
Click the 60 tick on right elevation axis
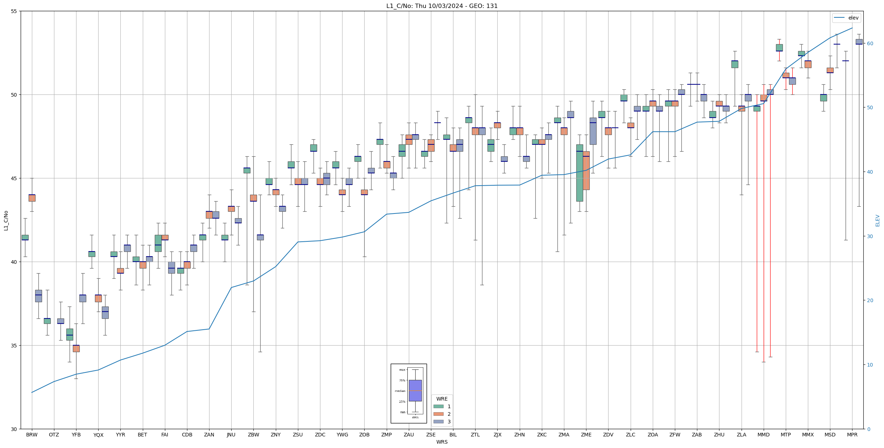coord(870,43)
